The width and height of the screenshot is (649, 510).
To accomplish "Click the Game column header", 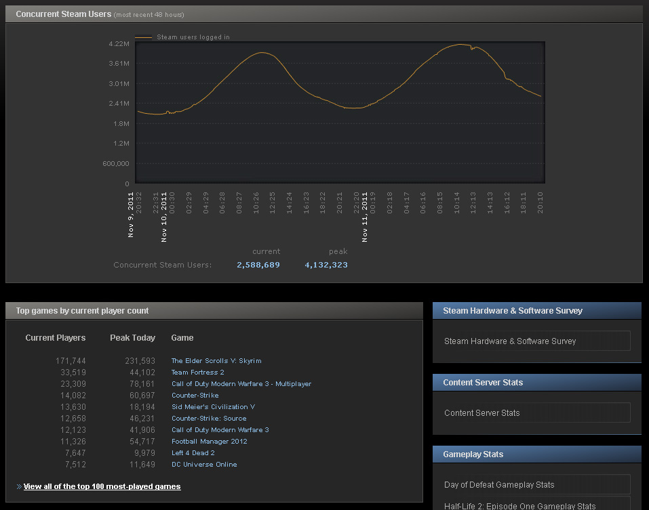I will coord(182,338).
